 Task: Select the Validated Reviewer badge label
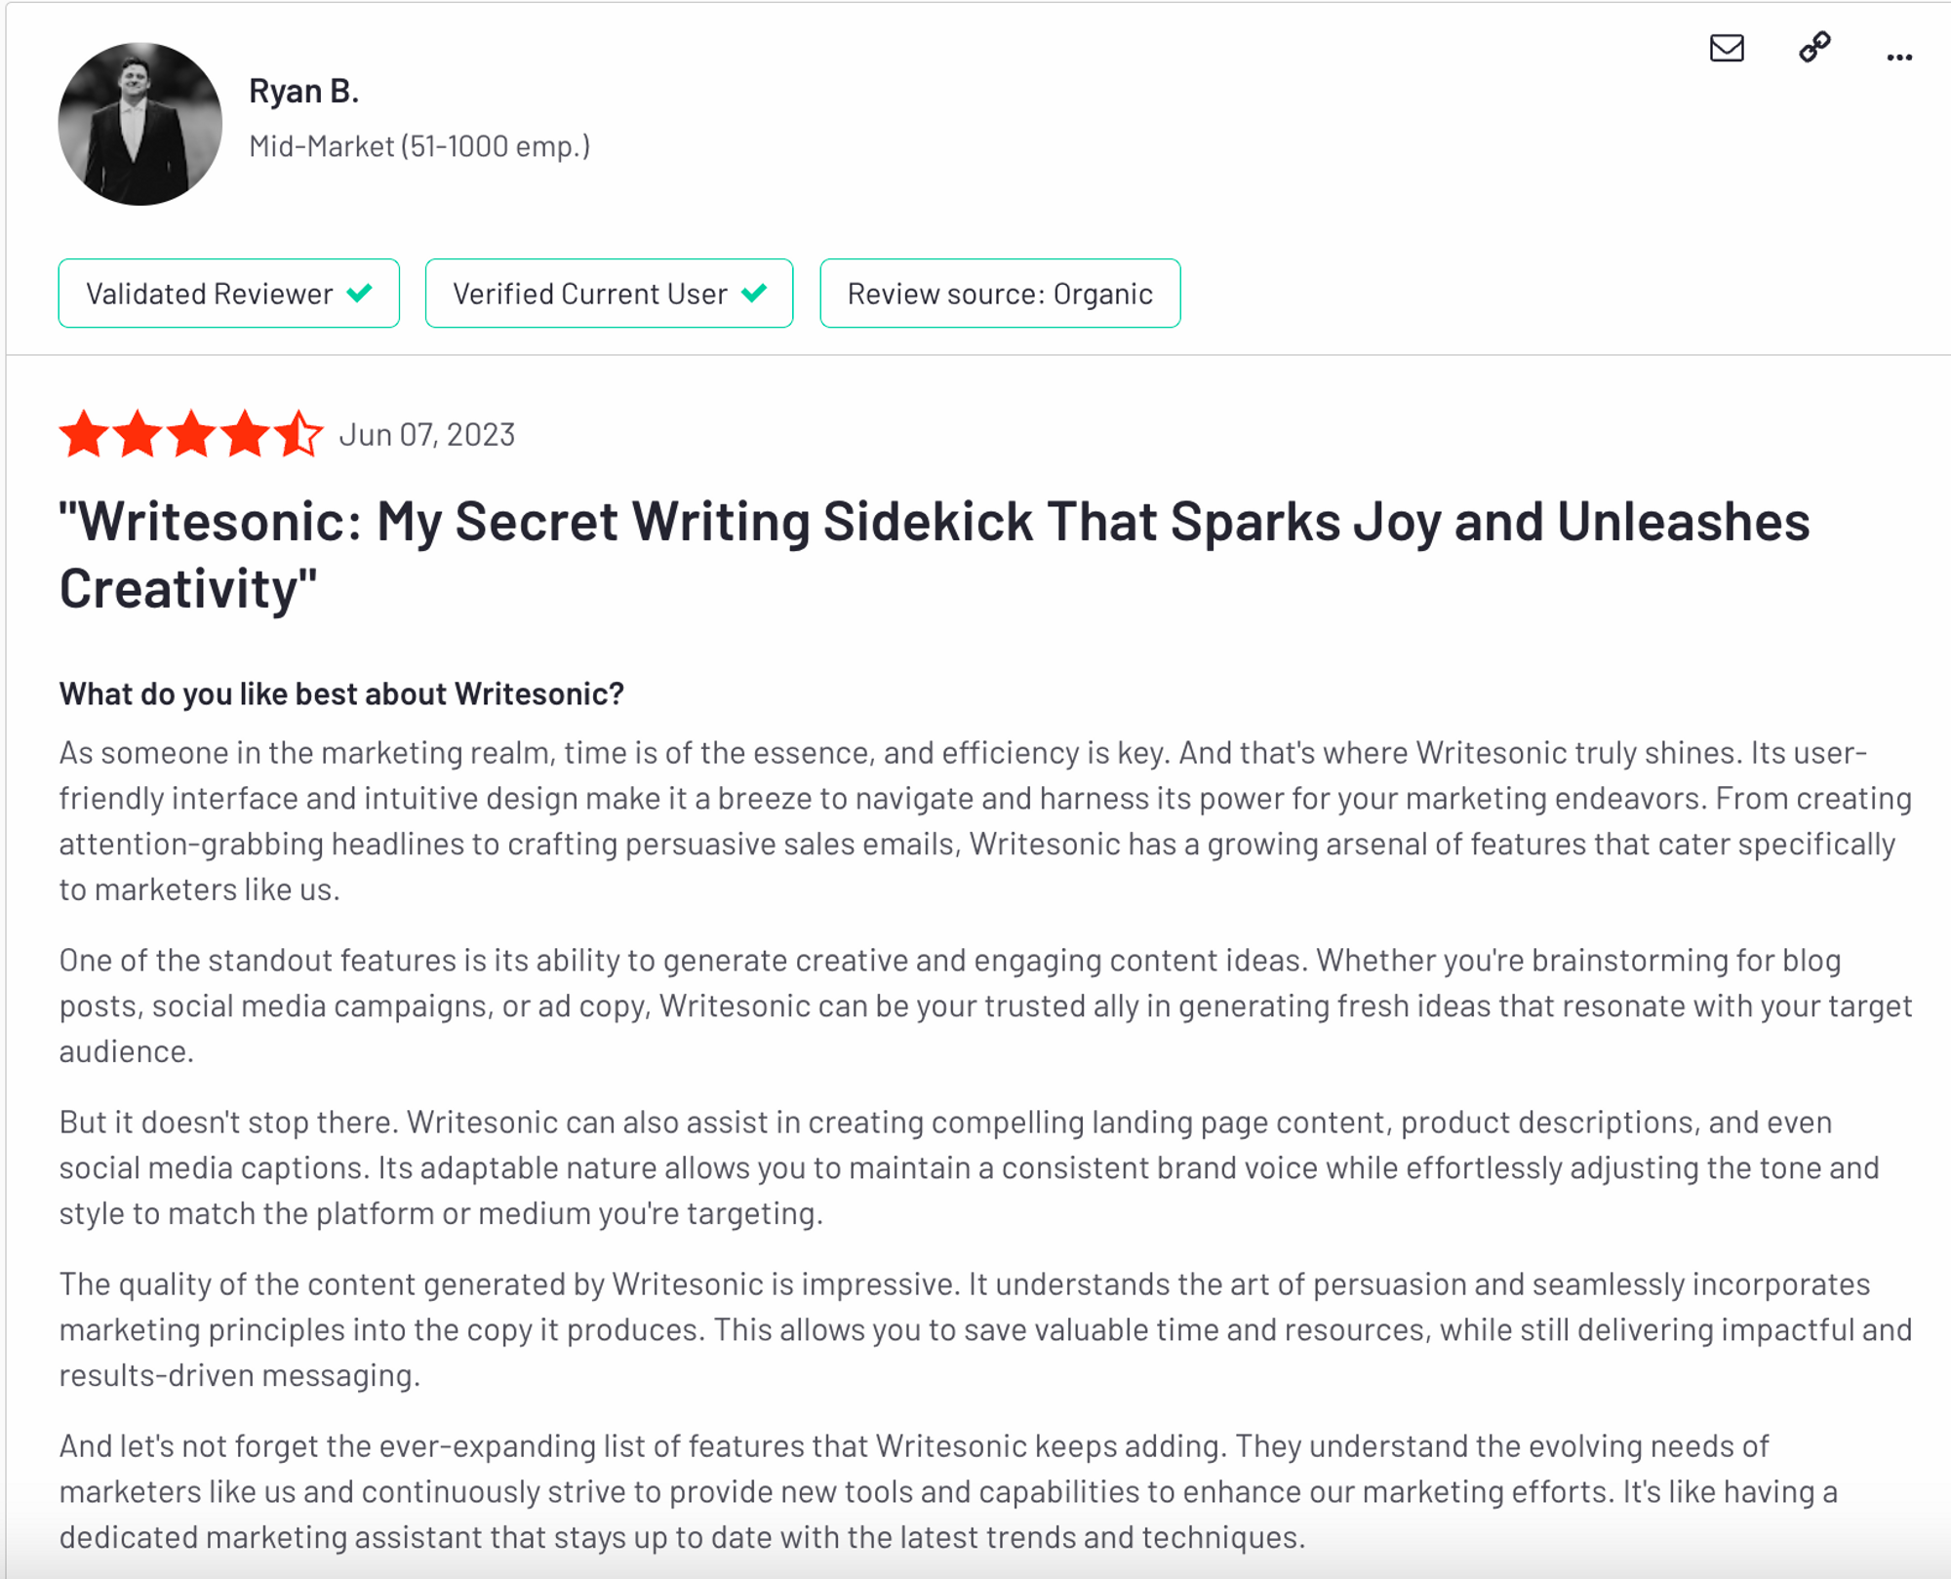click(x=209, y=294)
